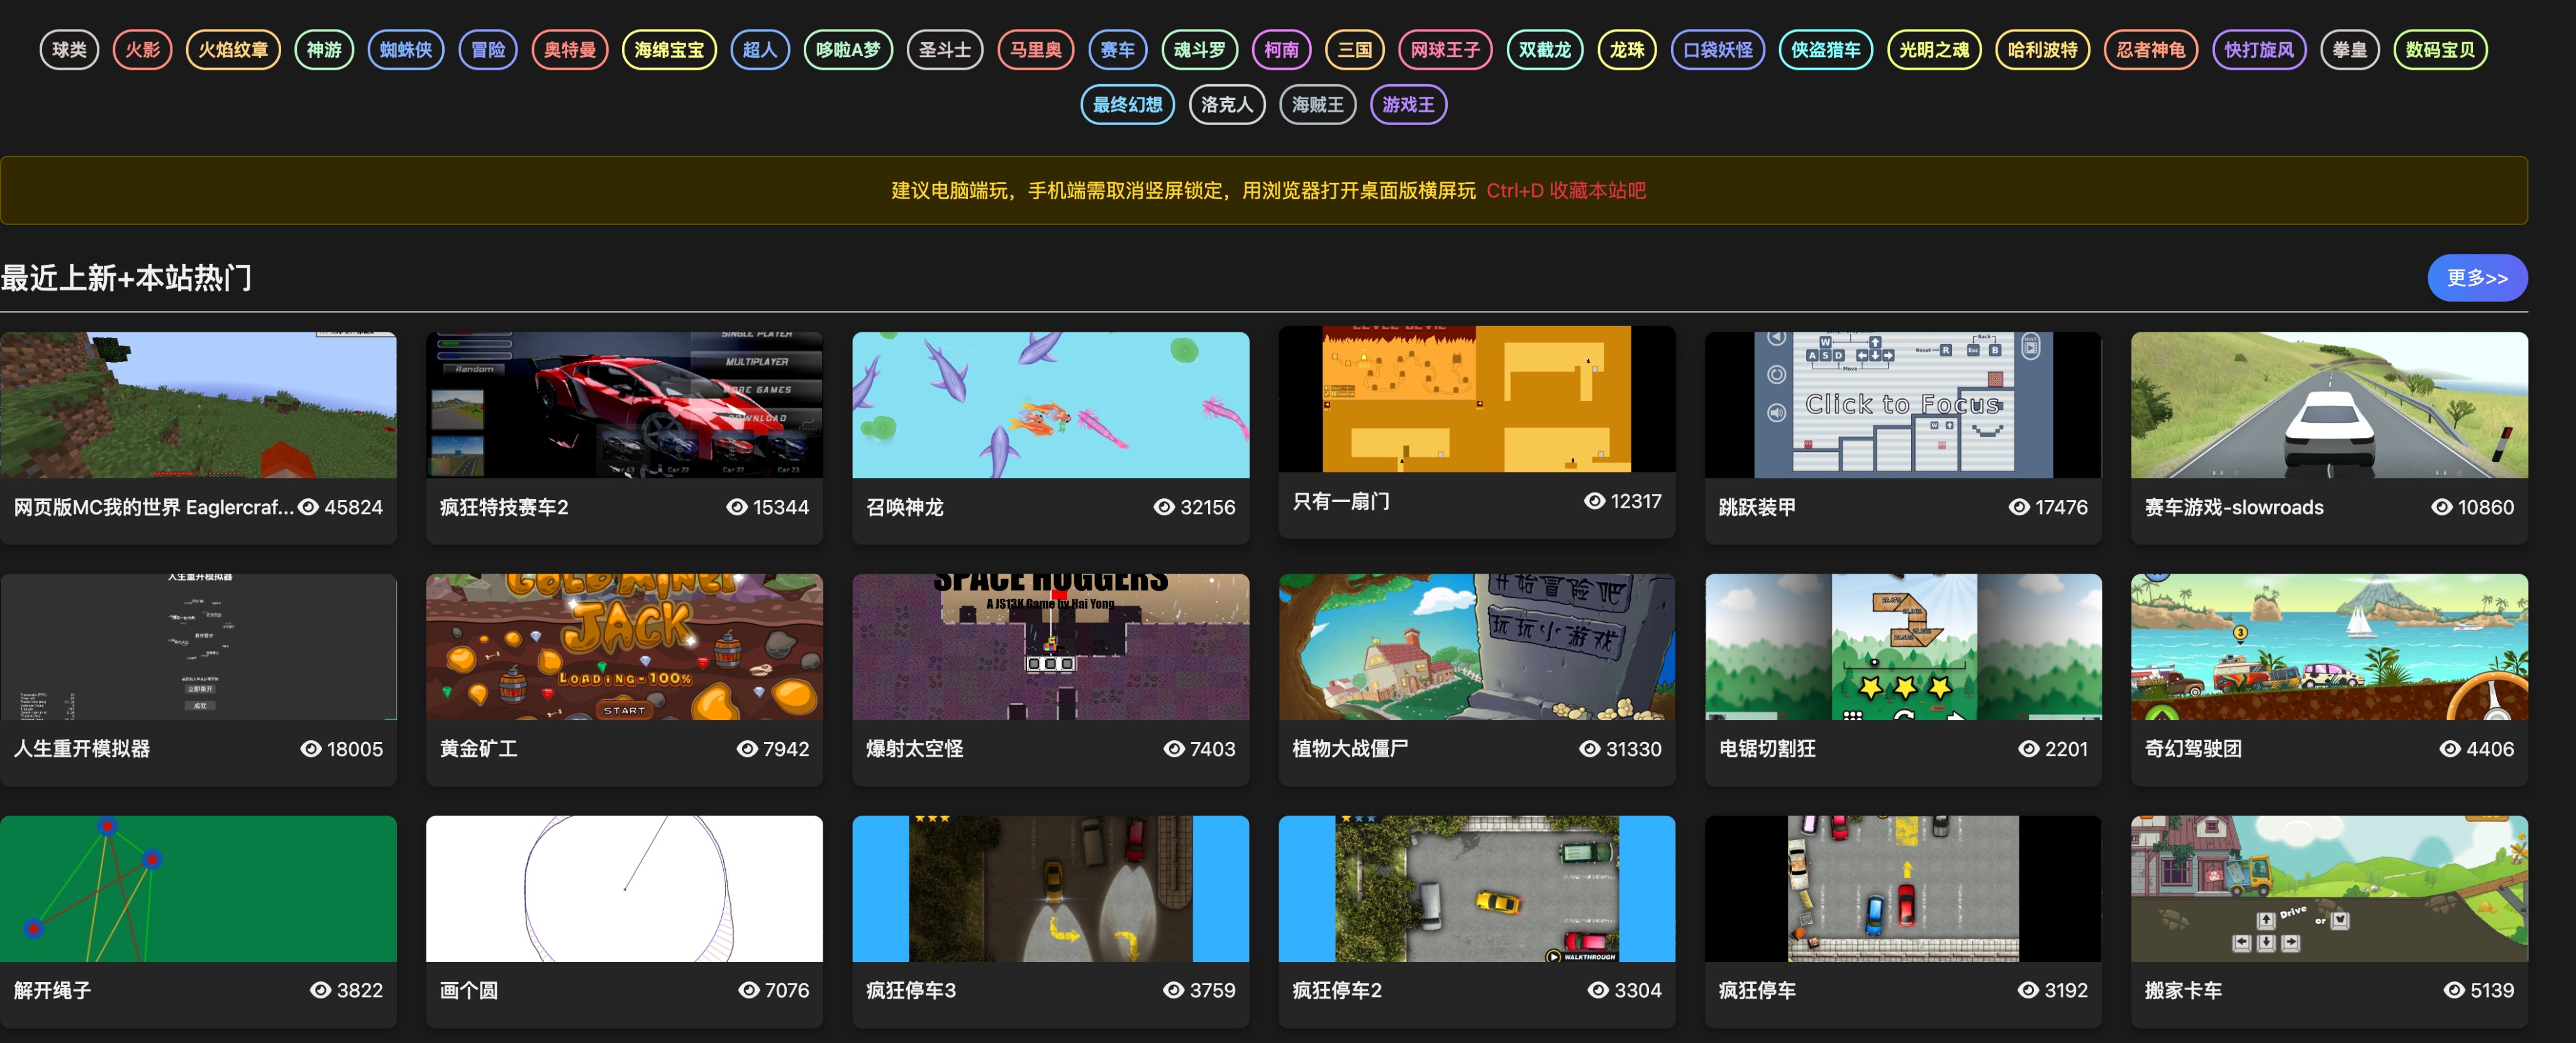
Task: Open the 人生重开模拟器 game title
Action: click(x=82, y=750)
